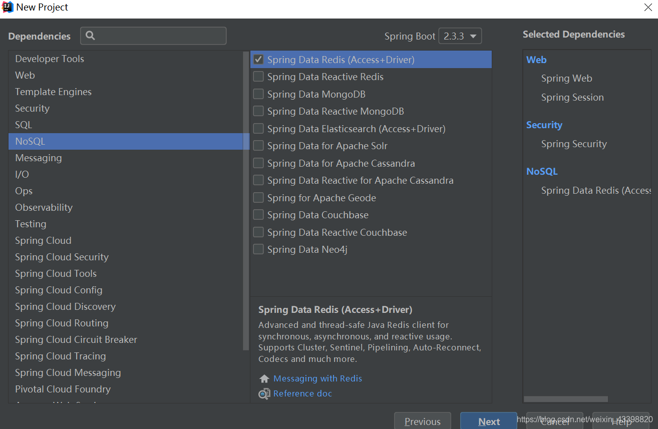Click the home icon beside Messaging with Redis
This screenshot has height=429, width=658.
tap(264, 379)
